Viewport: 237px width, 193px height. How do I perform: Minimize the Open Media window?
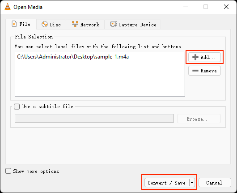[x=186, y=7]
